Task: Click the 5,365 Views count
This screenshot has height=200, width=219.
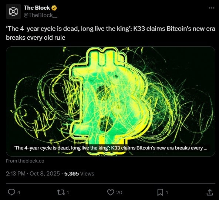Action: pyautogui.click(x=79, y=174)
